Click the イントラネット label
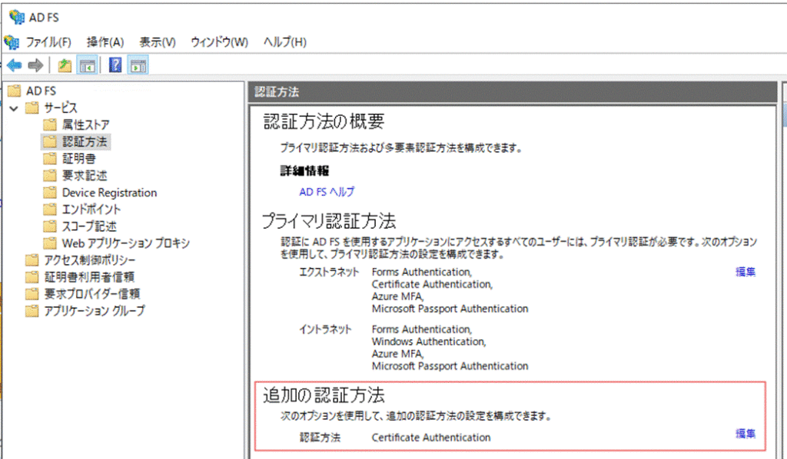This screenshot has width=787, height=459. tap(325, 329)
